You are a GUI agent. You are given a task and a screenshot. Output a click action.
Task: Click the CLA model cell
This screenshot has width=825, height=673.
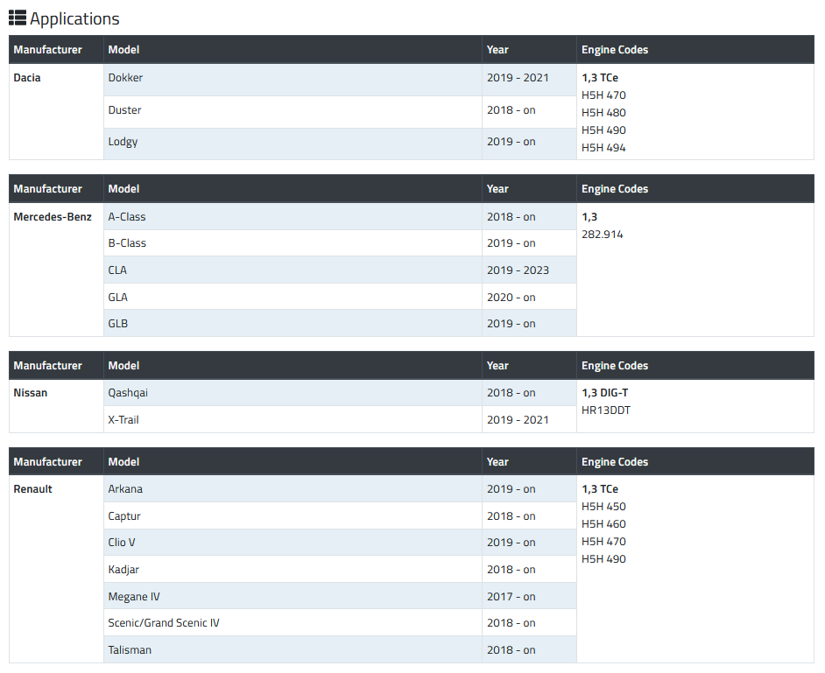click(x=117, y=270)
